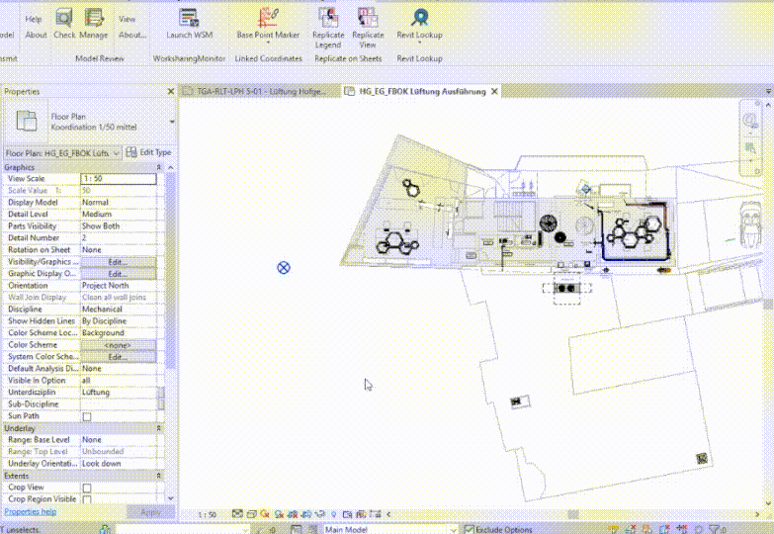Click the Color Scheme <none> button

118,345
